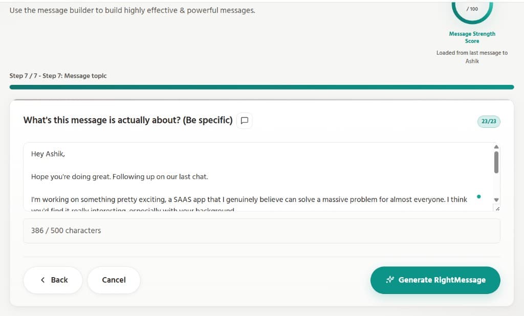Click the sparkle icon on Generate RightMessage
Image resolution: width=524 pixels, height=316 pixels.
click(x=390, y=280)
